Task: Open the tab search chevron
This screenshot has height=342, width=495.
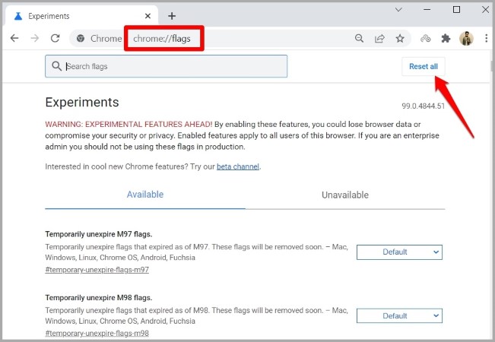Action: pyautogui.click(x=398, y=10)
